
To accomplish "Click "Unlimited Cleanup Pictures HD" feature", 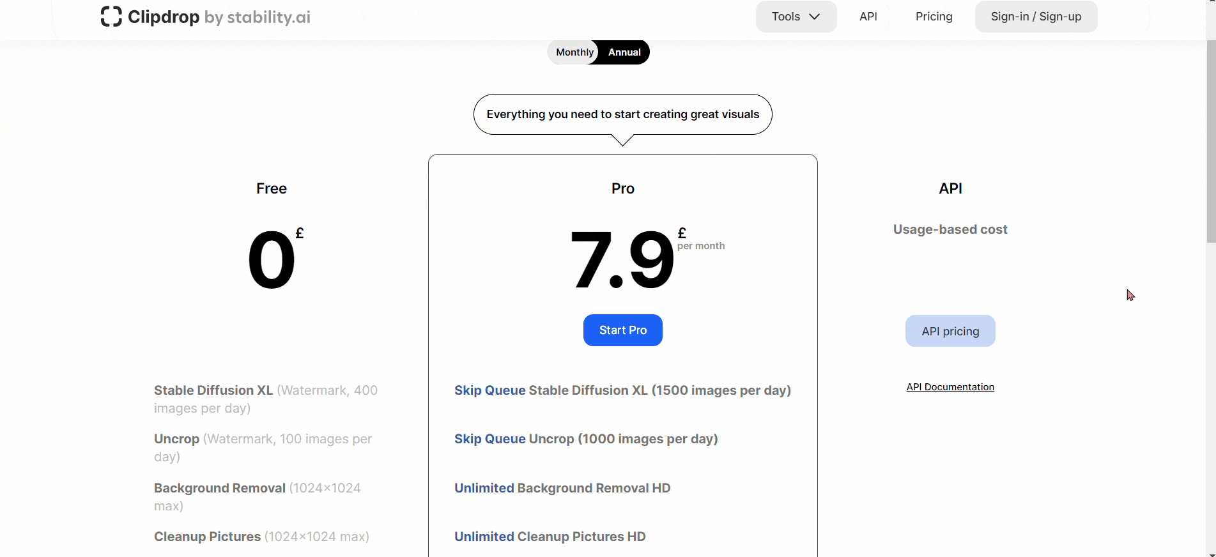I will [550, 537].
